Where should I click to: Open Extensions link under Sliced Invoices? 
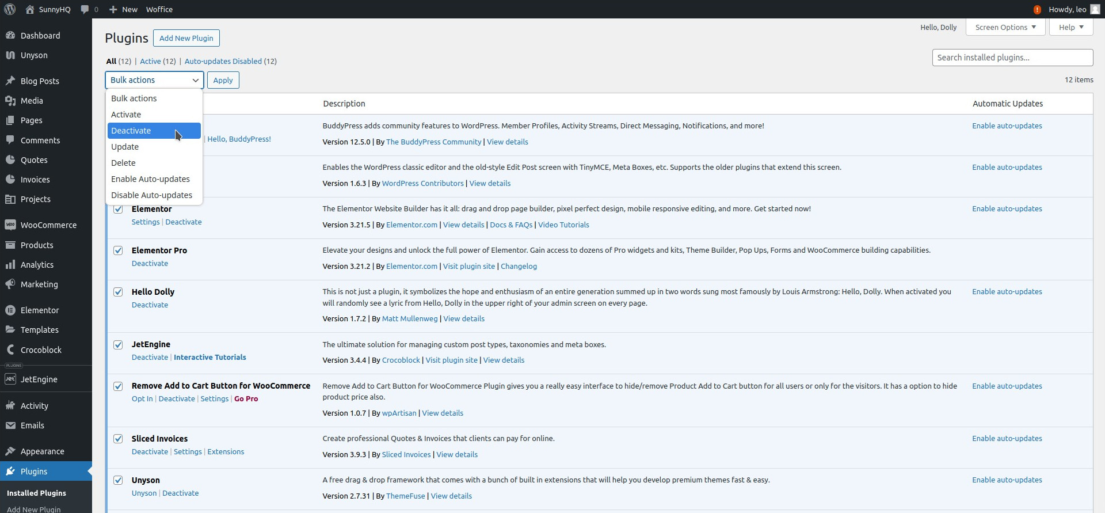pyautogui.click(x=226, y=451)
